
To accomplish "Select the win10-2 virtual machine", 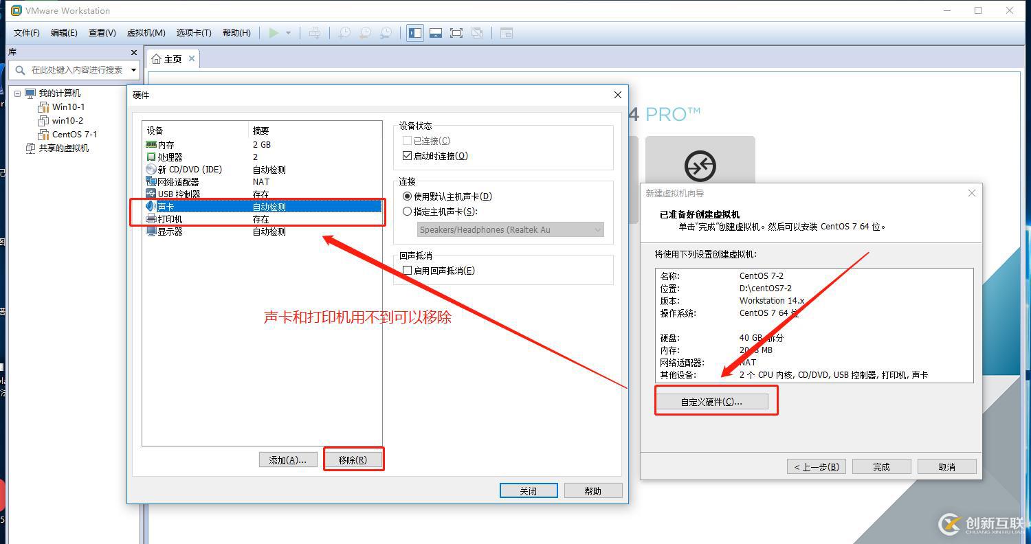I will (67, 121).
